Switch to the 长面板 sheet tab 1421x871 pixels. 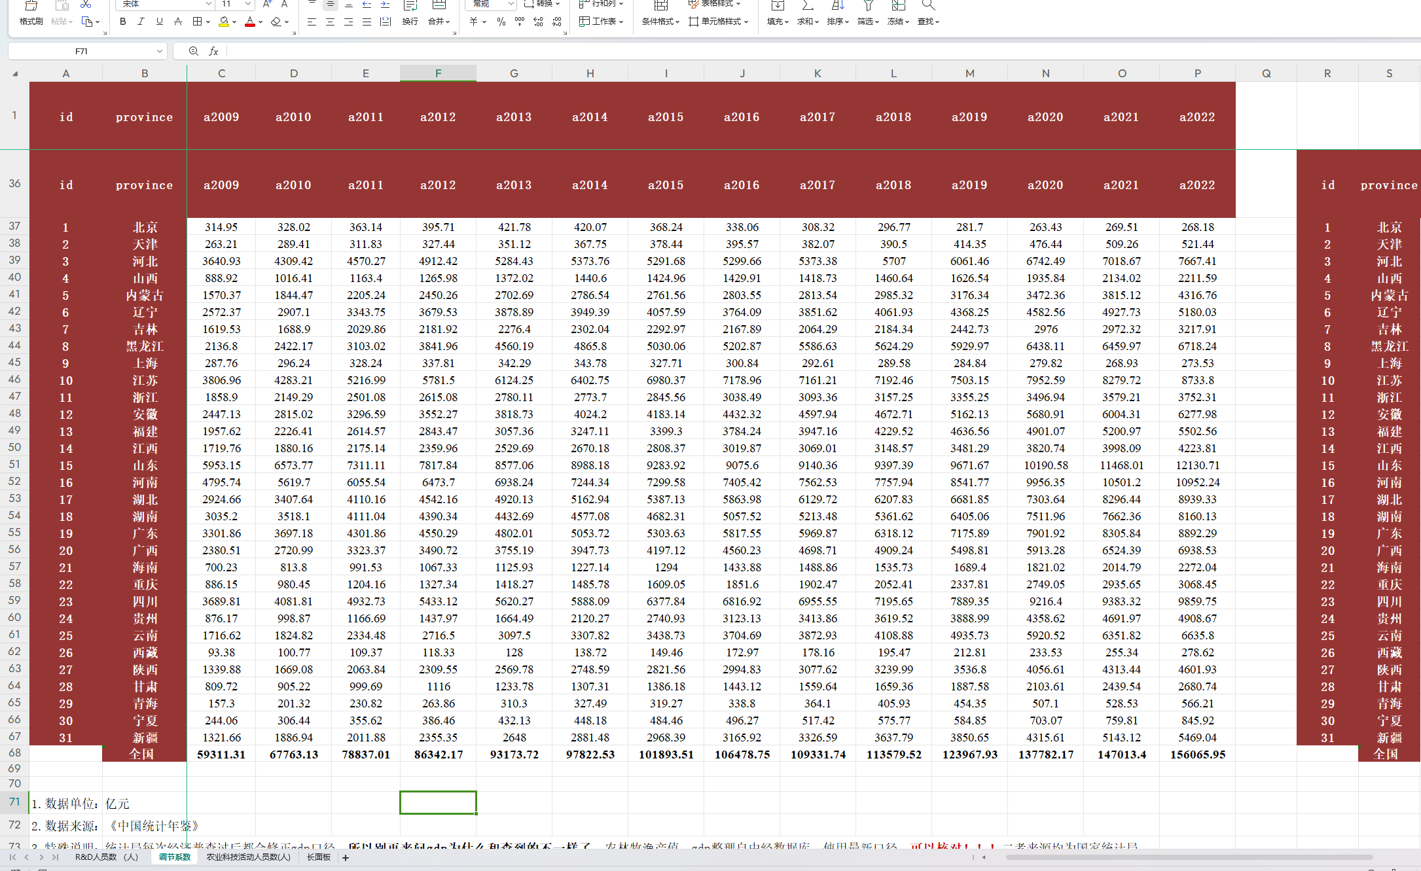click(319, 857)
